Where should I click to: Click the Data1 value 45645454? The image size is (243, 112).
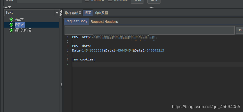pyautogui.click(x=125, y=50)
